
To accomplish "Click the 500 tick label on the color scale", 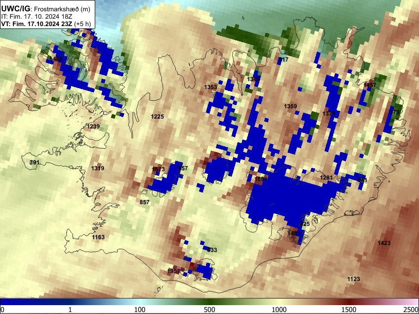I will (x=209, y=310).
